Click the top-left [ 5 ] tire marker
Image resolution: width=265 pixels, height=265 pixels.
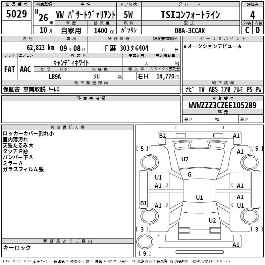coord(142,149)
